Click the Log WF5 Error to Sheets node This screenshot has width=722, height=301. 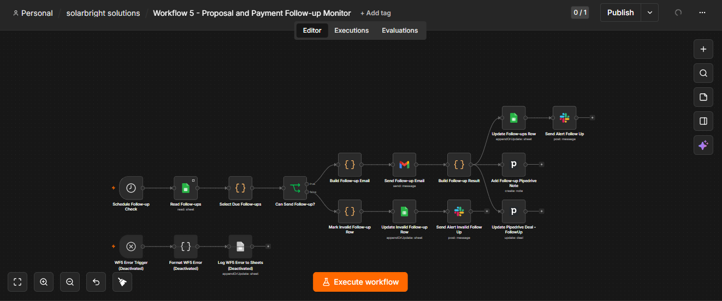pos(240,246)
